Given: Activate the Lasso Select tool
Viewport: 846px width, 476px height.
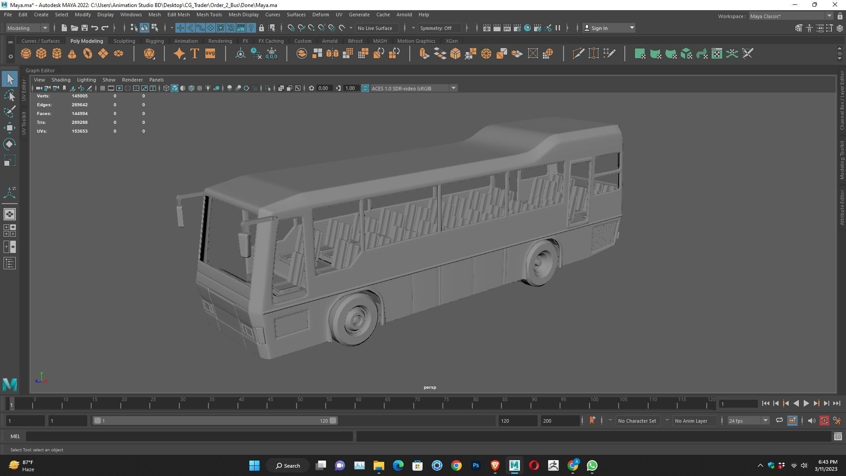Looking at the screenshot, I should click(10, 96).
